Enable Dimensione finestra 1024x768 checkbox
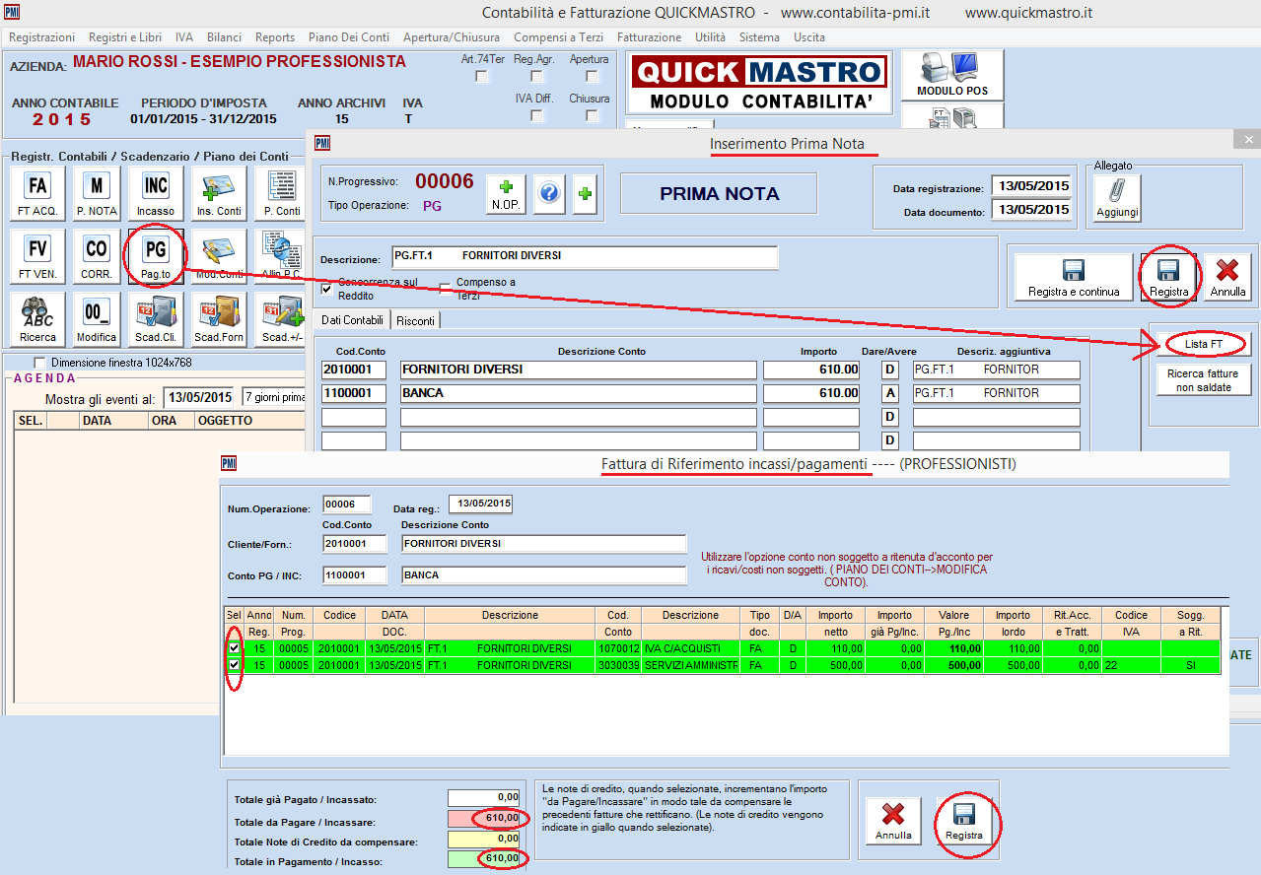Screen dimensions: 1261x875 [x=39, y=363]
